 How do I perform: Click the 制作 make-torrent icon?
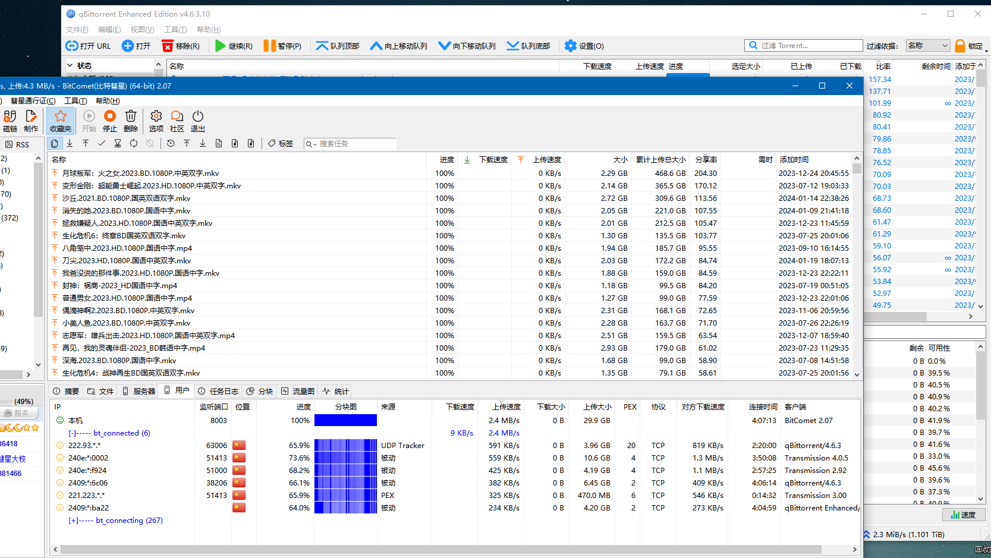[31, 121]
